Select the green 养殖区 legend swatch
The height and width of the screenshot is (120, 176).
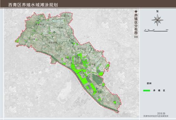coord(147,91)
